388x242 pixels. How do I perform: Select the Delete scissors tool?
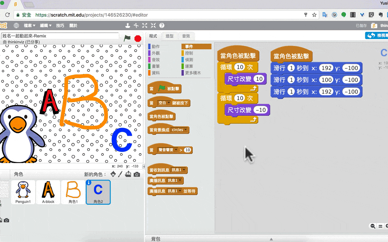[136, 25]
